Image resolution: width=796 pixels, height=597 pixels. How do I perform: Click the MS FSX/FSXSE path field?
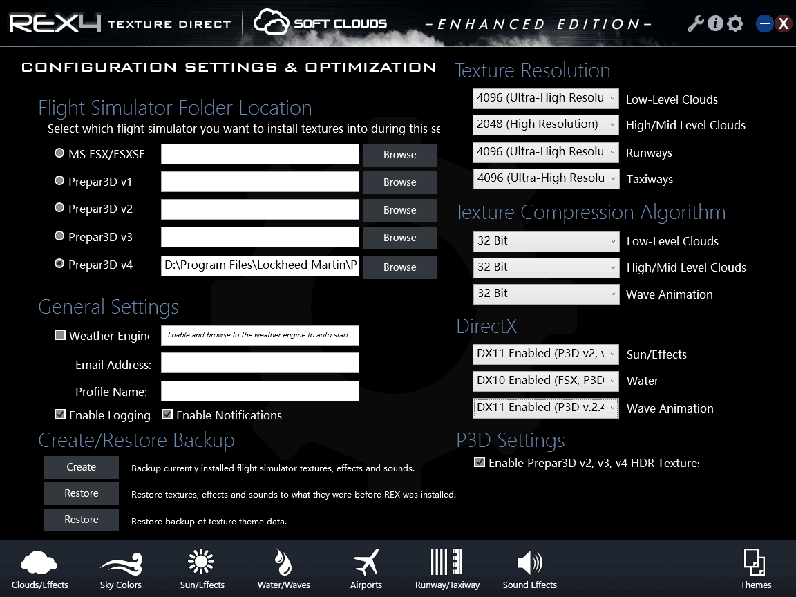coord(260,154)
